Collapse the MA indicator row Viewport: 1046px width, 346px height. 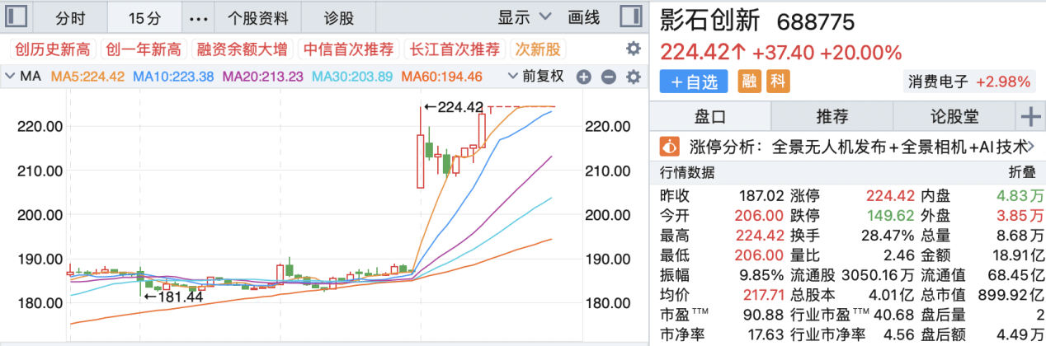[x=9, y=77]
